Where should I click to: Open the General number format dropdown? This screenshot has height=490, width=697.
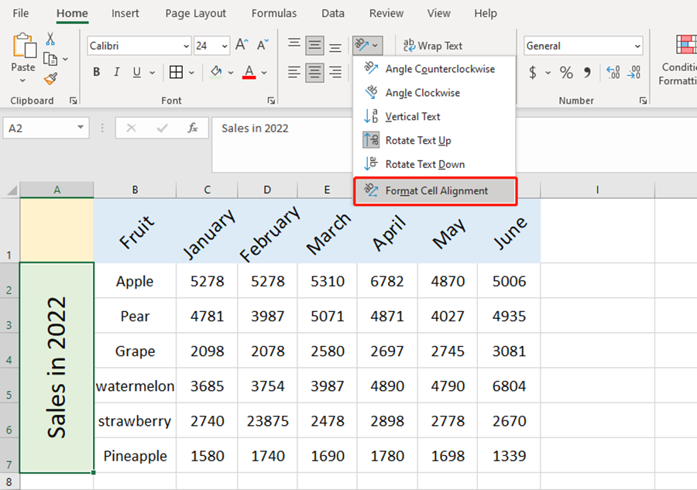pos(637,46)
